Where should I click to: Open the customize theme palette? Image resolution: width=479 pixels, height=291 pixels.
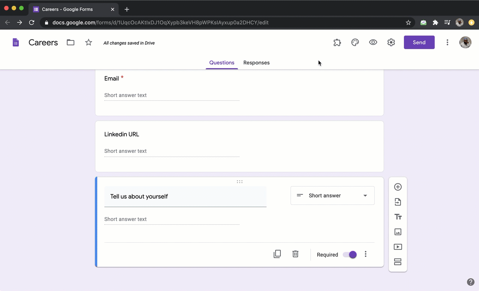pyautogui.click(x=355, y=42)
